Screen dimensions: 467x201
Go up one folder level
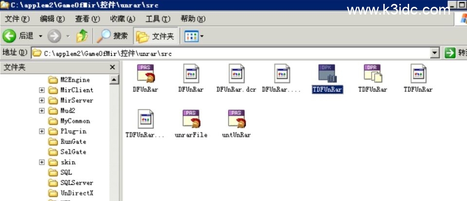point(82,36)
